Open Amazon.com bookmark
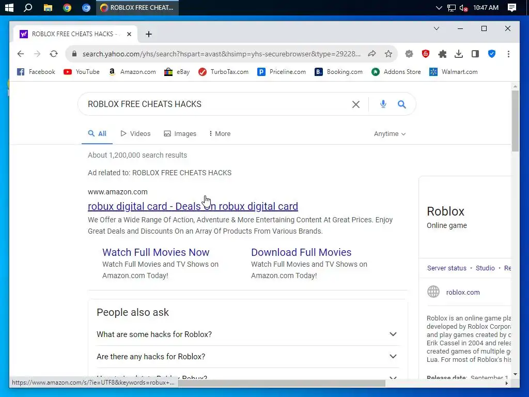Viewport: 529px width, 397px height. [x=132, y=72]
